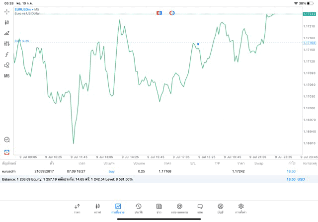
Task: Open the indicators (f) menu
Action: (7, 55)
